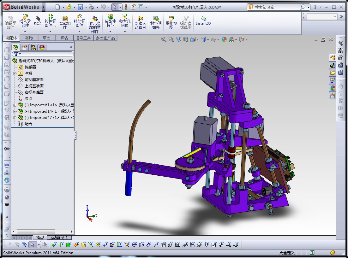
Task: Expand the Imported1<1> tree node
Action: click(x=15, y=105)
